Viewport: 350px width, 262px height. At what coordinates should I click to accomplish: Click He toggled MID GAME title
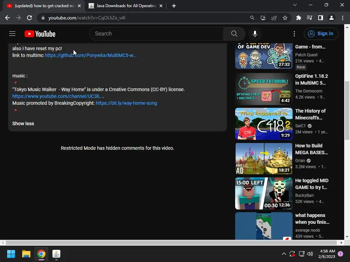(x=312, y=184)
